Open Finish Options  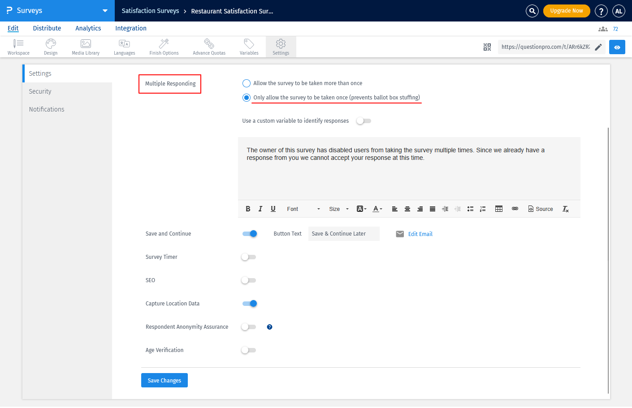[x=164, y=47]
